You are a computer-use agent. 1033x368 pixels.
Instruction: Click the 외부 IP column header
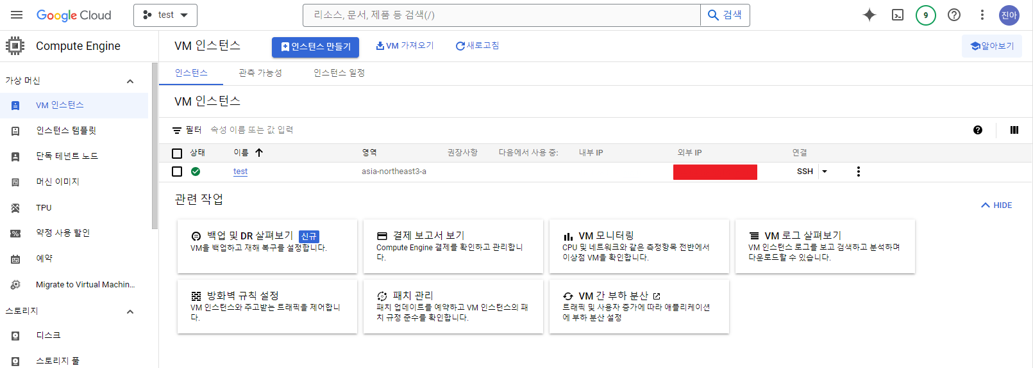689,153
